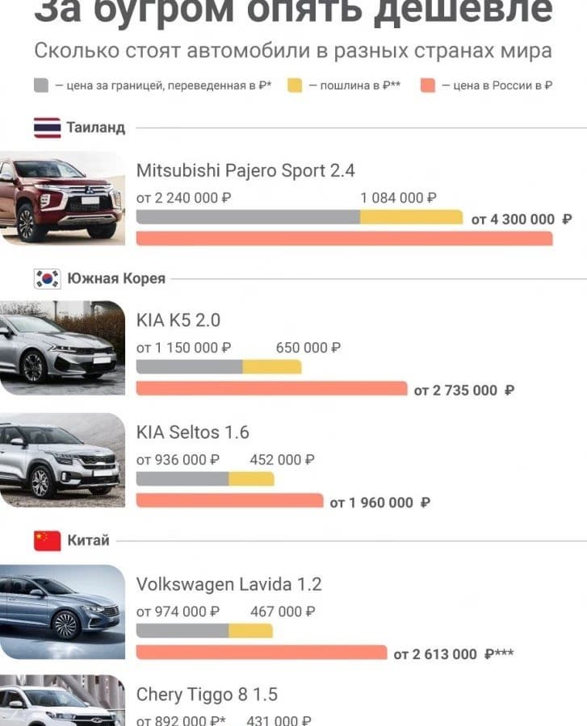Select the Volkswagen Lavida 1.2 title
This screenshot has height=726, width=587.
pyautogui.click(x=229, y=584)
